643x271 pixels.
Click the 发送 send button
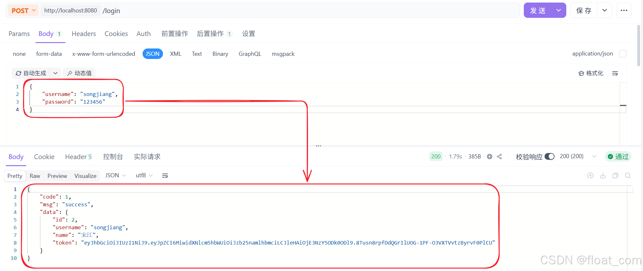538,11
